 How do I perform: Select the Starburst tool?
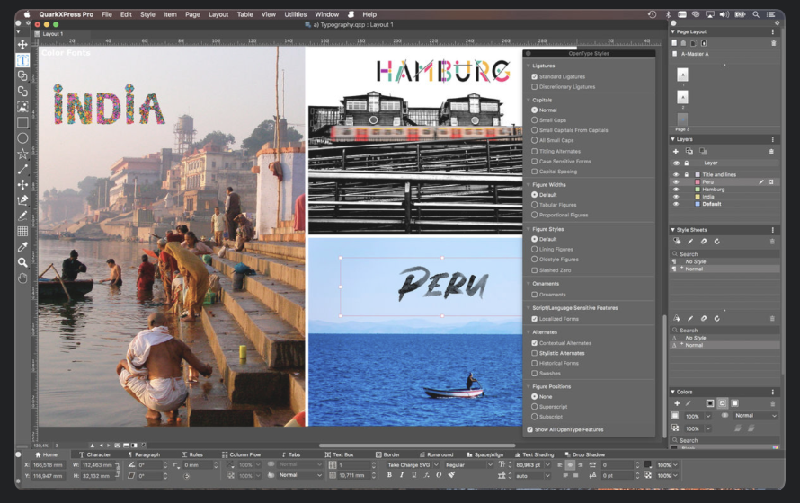click(x=22, y=154)
